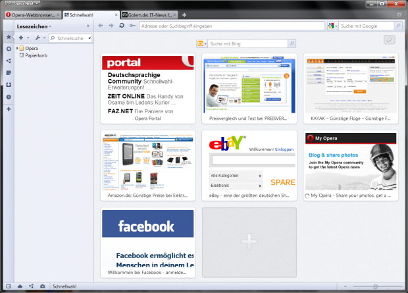Switch to the Golem.de IT-News tab
Viewport: 408px width, 293px height.
point(149,15)
